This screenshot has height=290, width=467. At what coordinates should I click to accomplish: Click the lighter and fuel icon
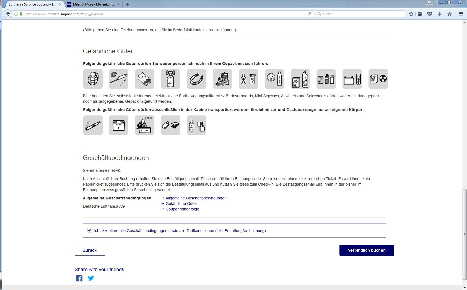[x=196, y=125]
